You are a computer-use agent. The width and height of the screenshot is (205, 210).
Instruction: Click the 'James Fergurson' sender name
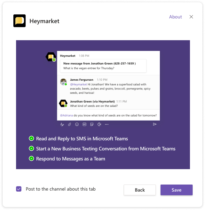coord(82,80)
